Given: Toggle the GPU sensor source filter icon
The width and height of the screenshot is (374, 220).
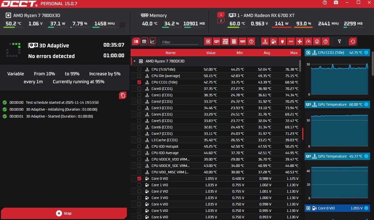Looking at the screenshot, I should tap(217, 42).
